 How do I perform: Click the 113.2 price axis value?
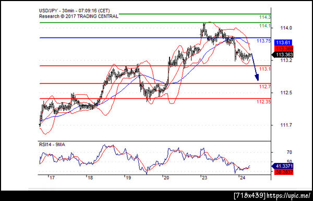click(286, 60)
